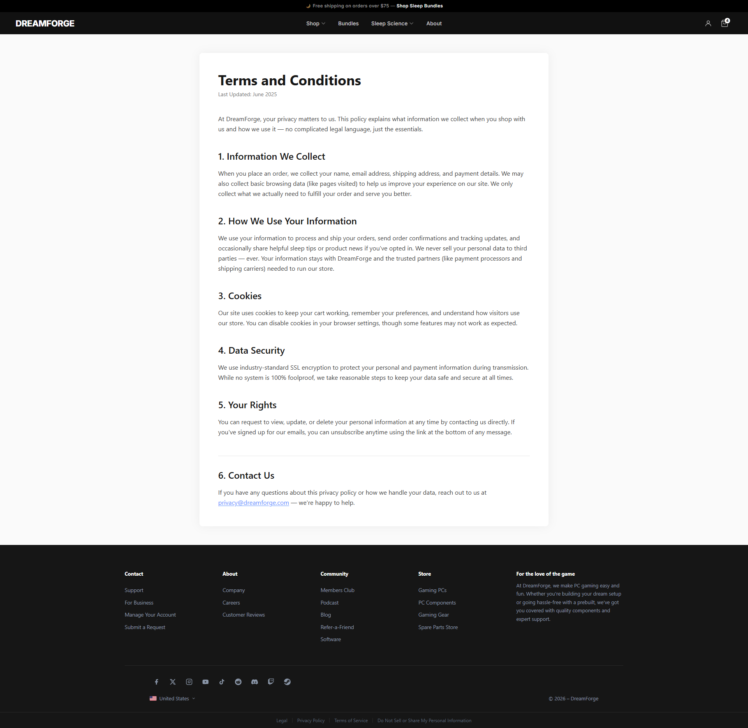Click the footer 'Store' column heading
Screen dimensions: 748x728
point(425,574)
